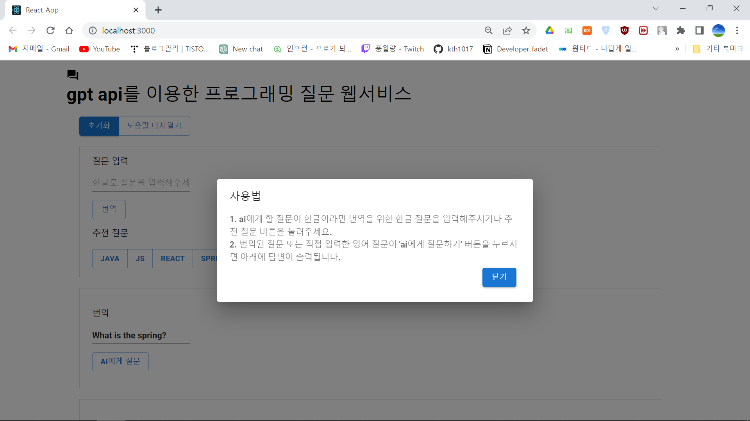Open the New chat ChatGPT bookmark
Image resolution: width=750 pixels, height=421 pixels.
(241, 49)
